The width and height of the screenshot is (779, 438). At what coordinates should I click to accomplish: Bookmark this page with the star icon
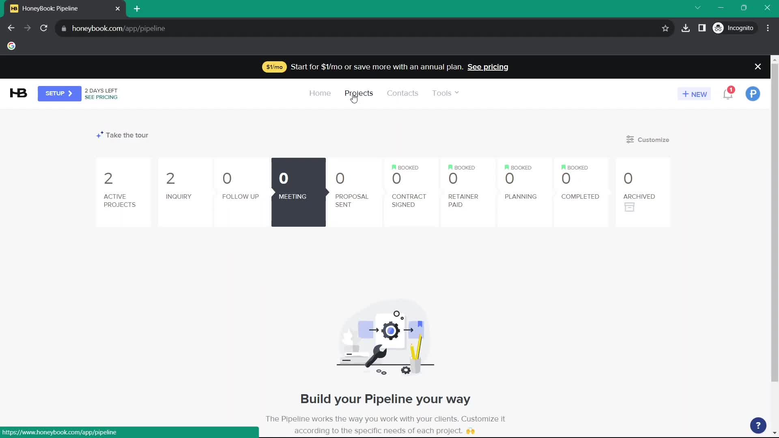pyautogui.click(x=665, y=28)
